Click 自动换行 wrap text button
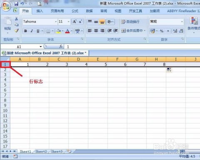 click(130, 22)
